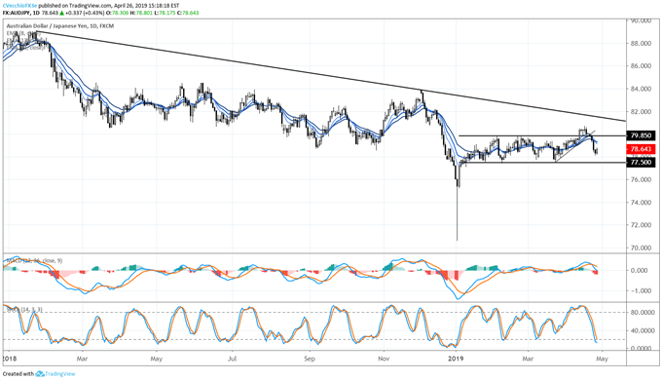This screenshot has width=662, height=381.
Task: Select the Stoch indicator legend
Action: tap(24, 310)
